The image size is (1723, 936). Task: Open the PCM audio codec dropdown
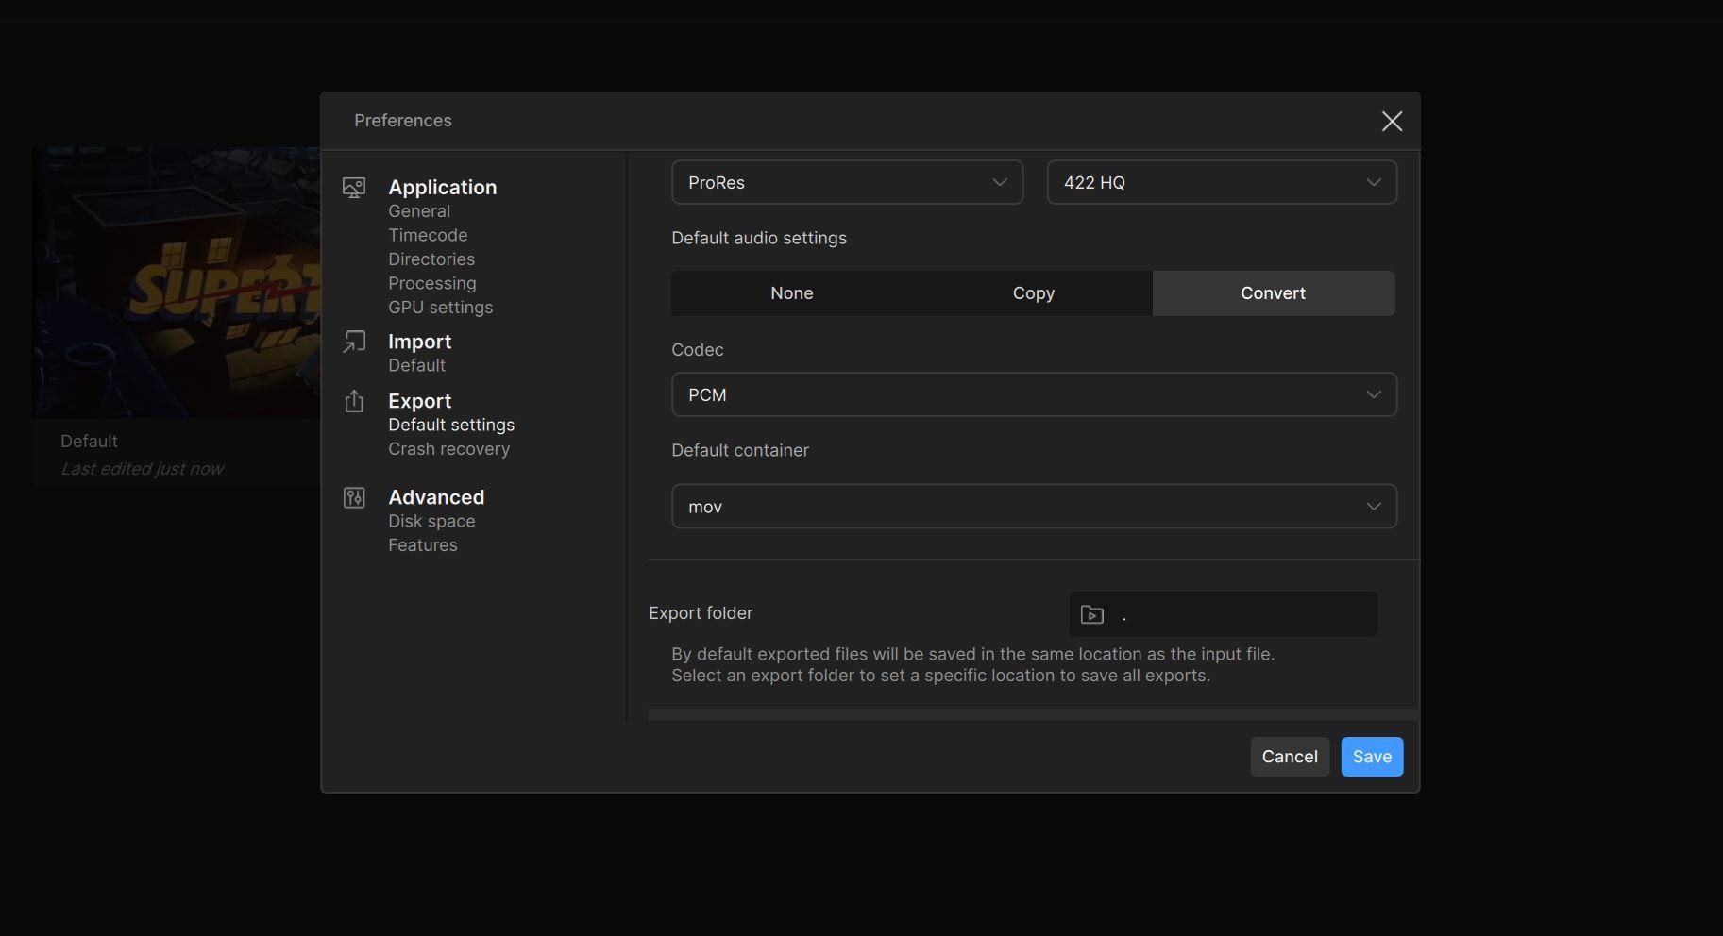(x=1033, y=395)
